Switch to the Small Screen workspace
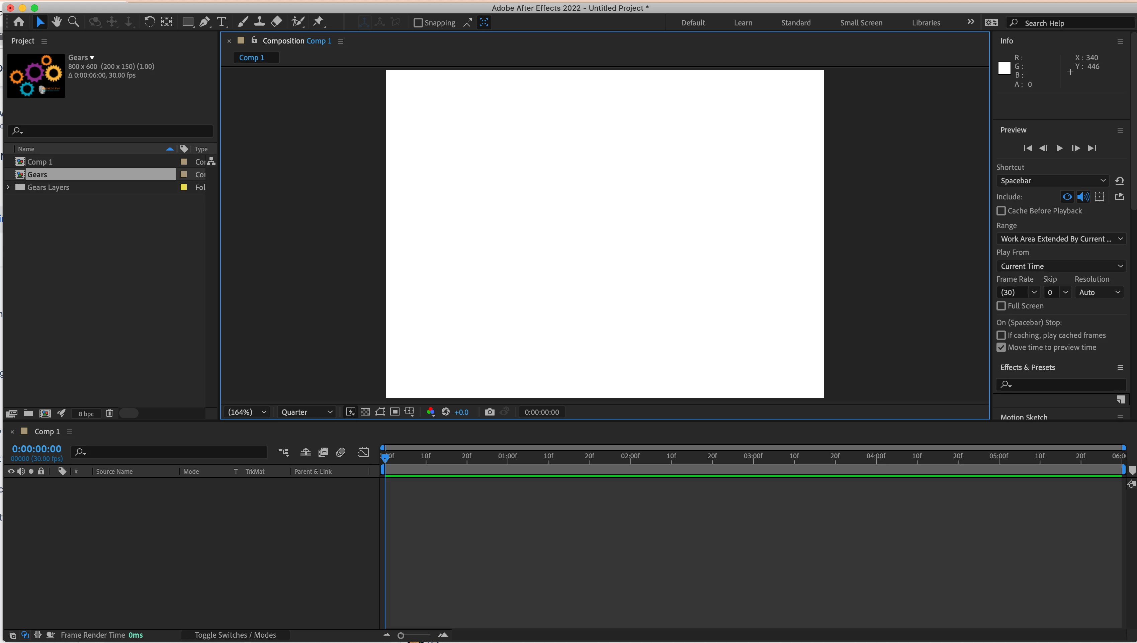 tap(861, 22)
